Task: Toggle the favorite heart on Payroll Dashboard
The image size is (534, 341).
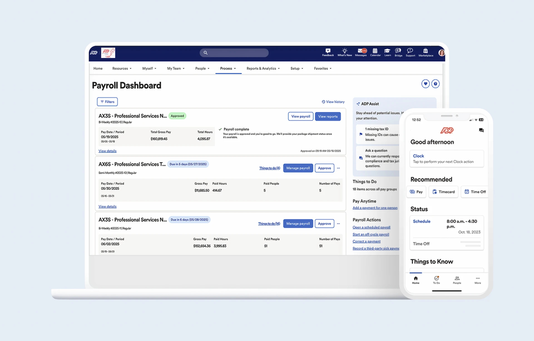Action: [426, 84]
